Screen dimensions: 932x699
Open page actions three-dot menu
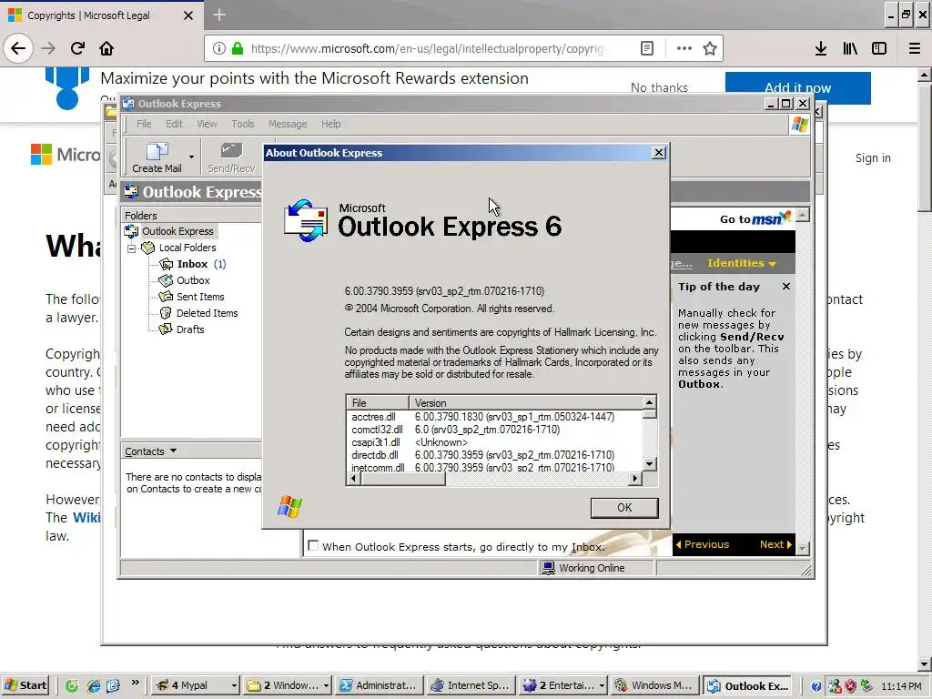coord(684,48)
